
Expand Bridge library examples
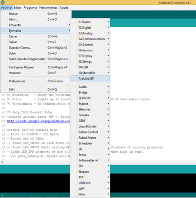[x=90, y=92]
